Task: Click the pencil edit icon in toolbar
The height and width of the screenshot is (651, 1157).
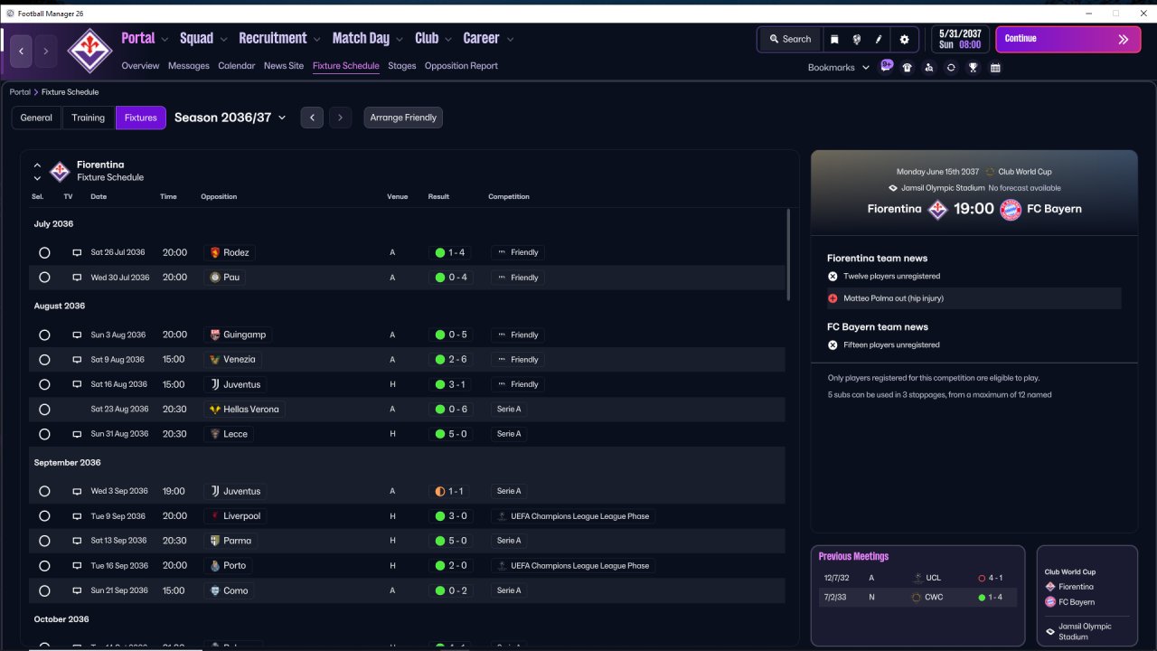Action: 879,39
